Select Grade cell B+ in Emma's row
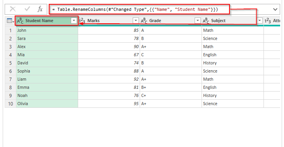Image resolution: width=284 pixels, height=147 pixels. (x=171, y=87)
